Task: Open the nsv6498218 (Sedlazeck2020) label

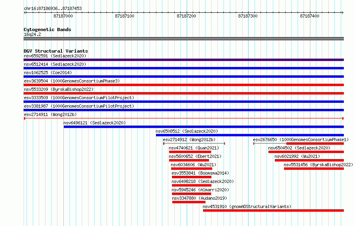Action: (x=203, y=181)
